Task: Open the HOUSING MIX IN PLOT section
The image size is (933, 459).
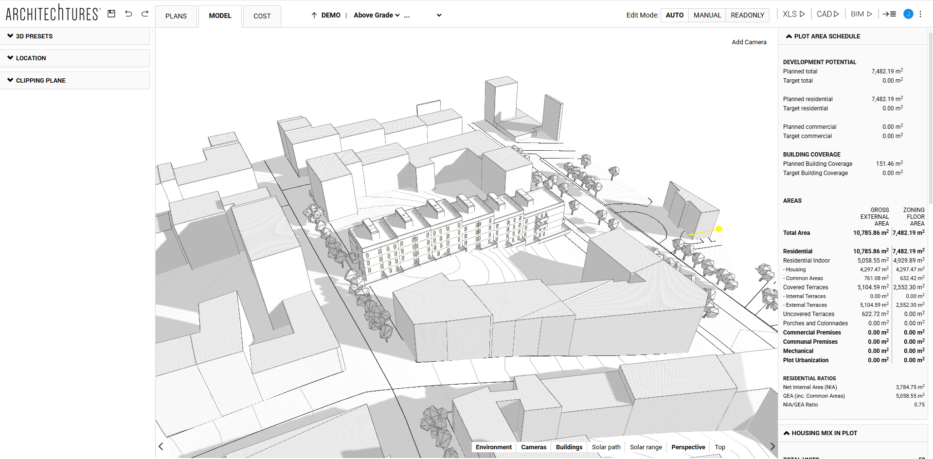Action: pyautogui.click(x=824, y=433)
